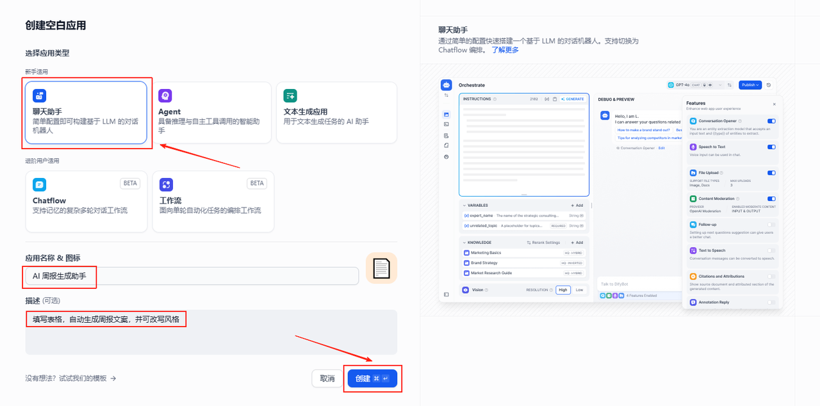This screenshot has height=406, width=820.
Task: Click the 取消 cancel button
Action: (x=327, y=378)
